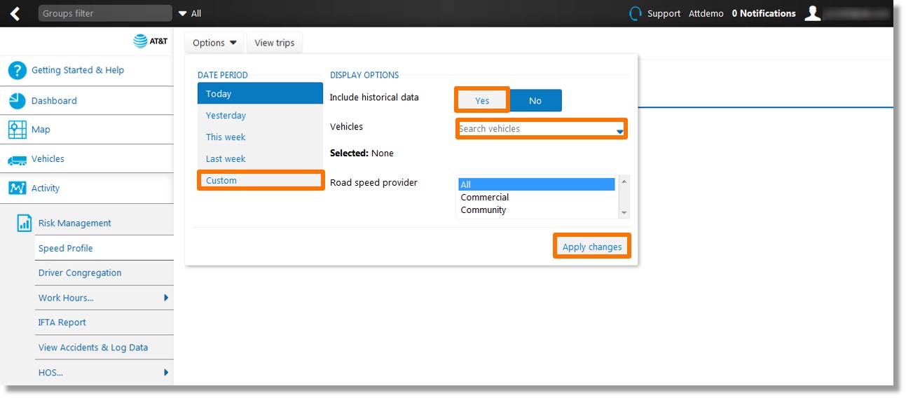Expand the Work Hours submenu arrow
The width and height of the screenshot is (906, 398).
coord(166,298)
